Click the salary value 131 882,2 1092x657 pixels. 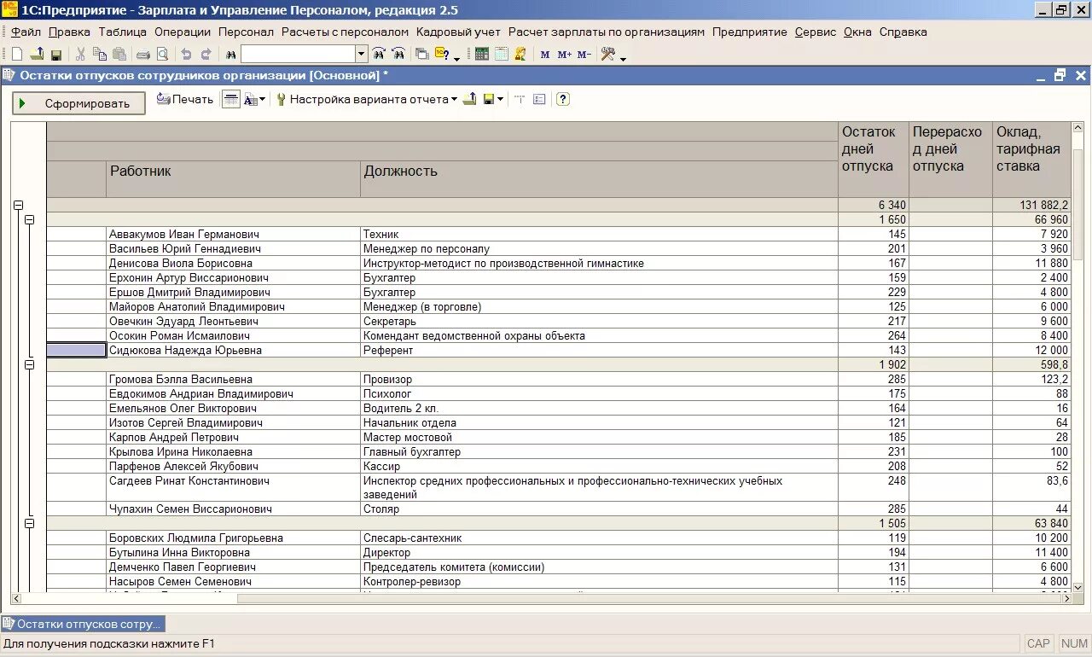pos(1031,205)
